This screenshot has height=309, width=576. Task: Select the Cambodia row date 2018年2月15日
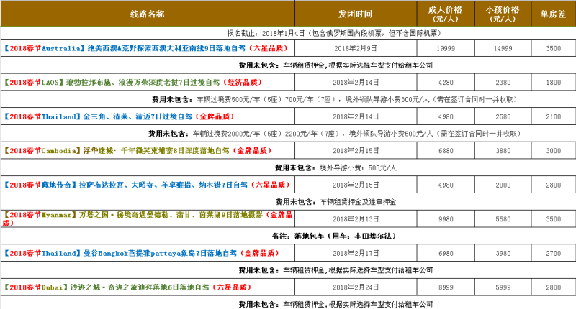[x=355, y=151]
